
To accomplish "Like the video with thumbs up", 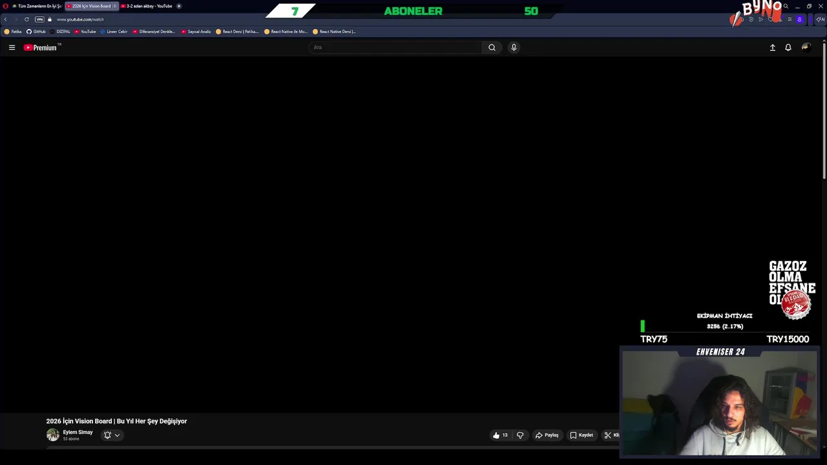I will [500, 435].
